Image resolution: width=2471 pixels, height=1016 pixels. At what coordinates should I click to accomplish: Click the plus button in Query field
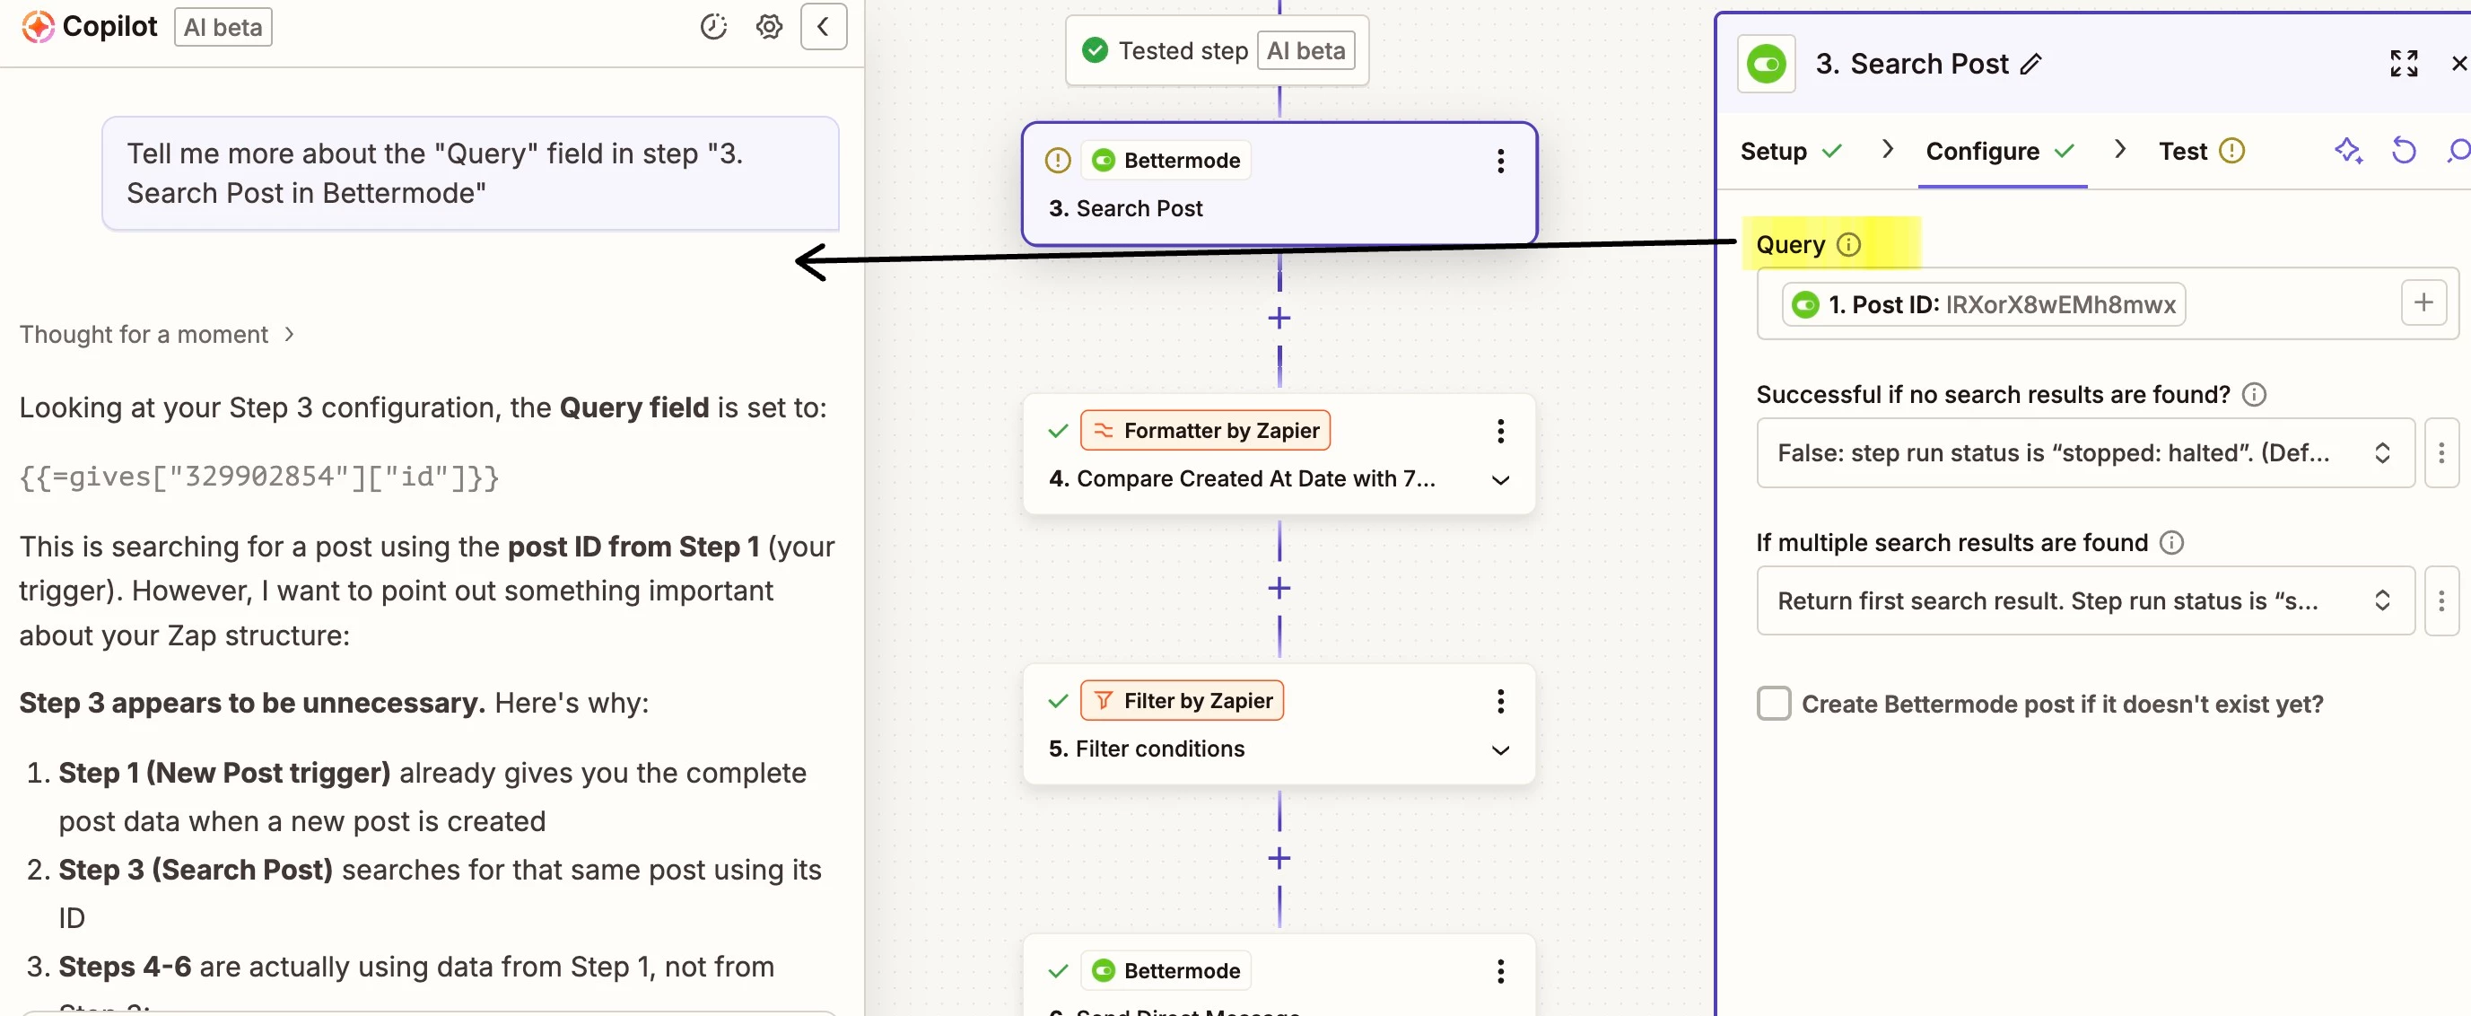tap(2423, 303)
